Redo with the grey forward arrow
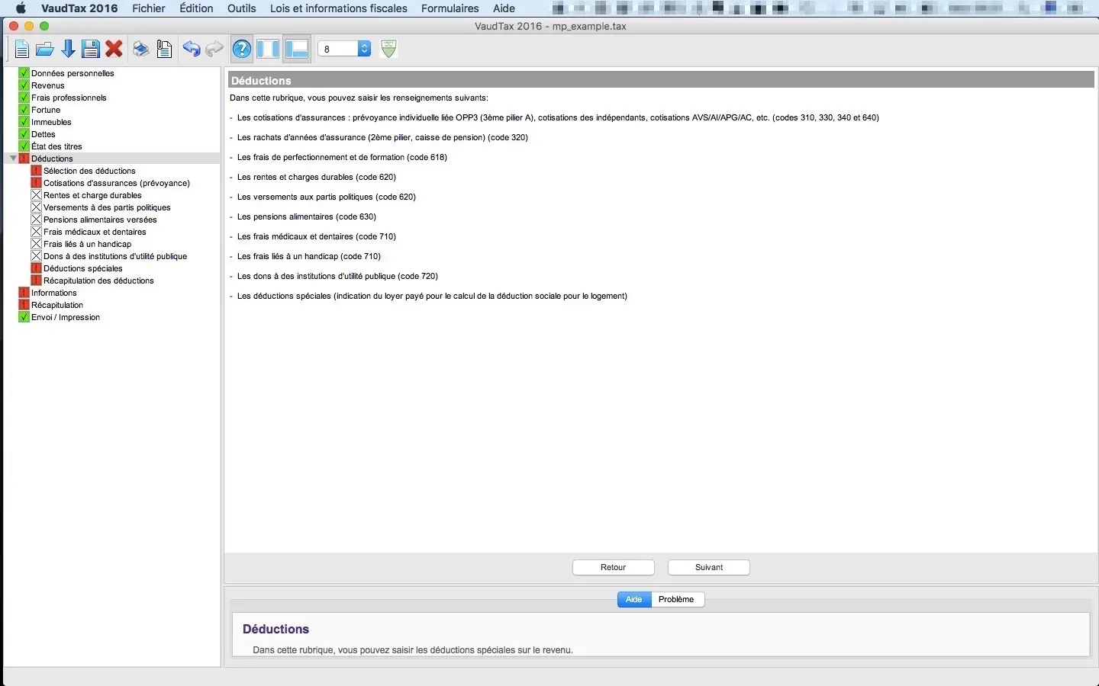The image size is (1099, 686). 214,50
